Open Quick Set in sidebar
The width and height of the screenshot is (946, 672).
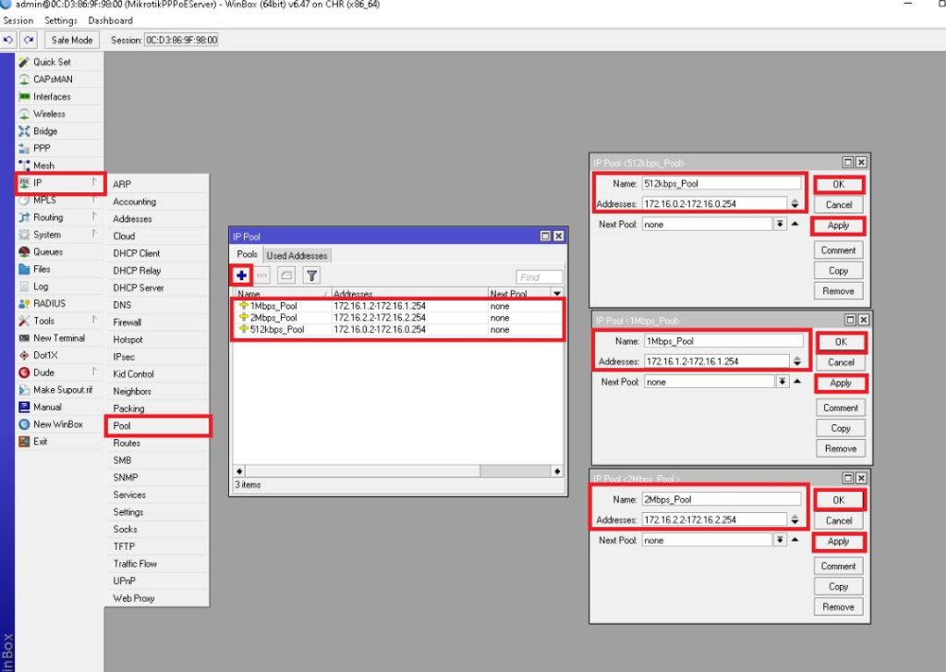(59, 62)
